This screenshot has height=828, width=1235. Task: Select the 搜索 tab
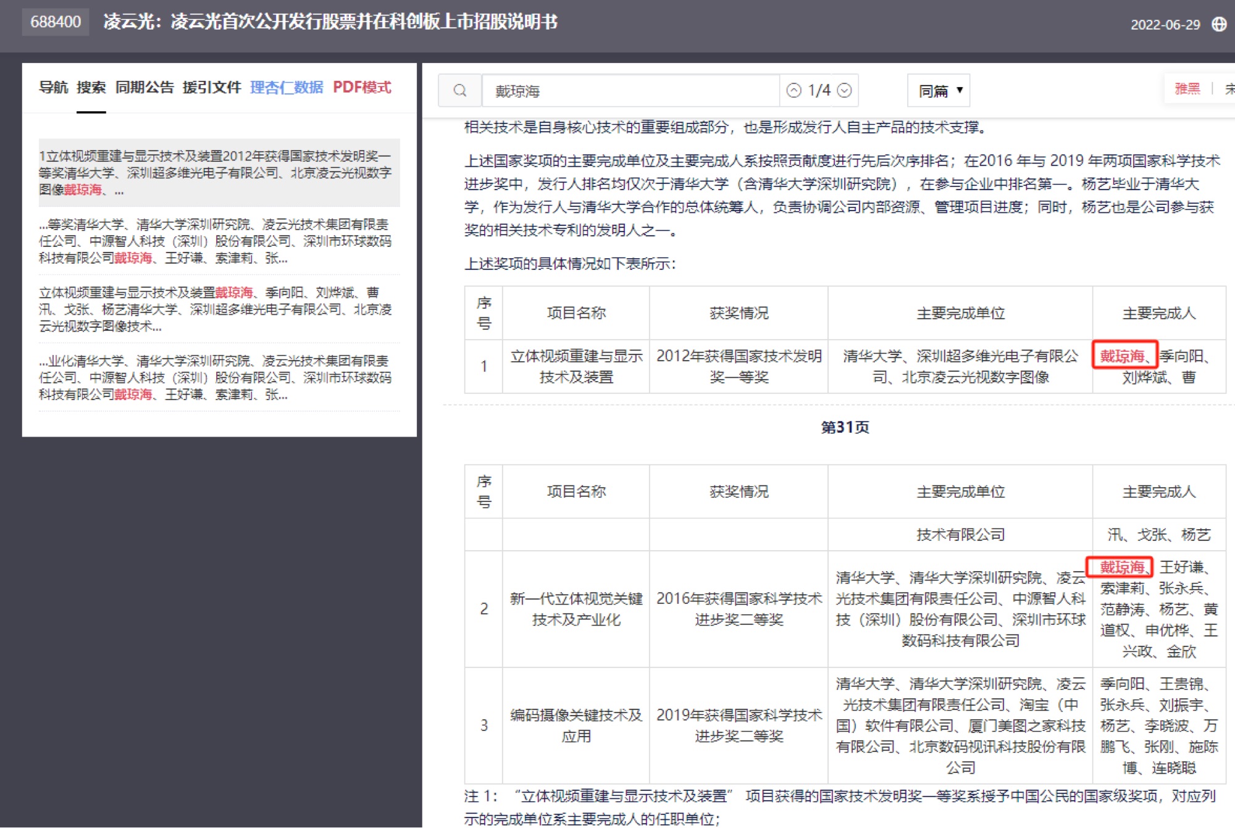coord(91,88)
